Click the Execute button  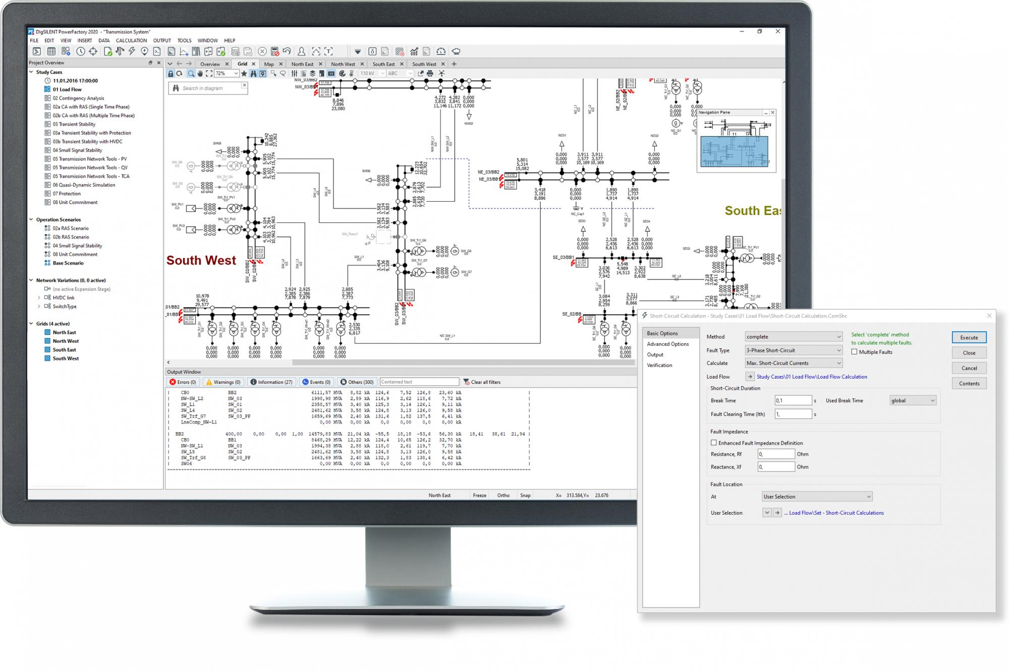coord(969,338)
